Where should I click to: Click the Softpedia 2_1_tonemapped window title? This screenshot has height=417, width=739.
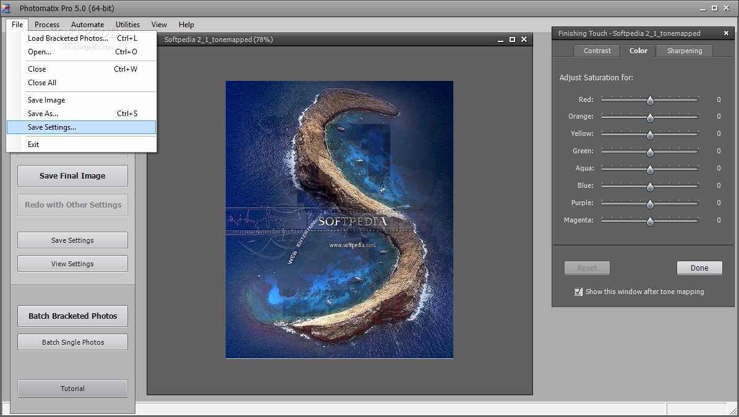[219, 40]
